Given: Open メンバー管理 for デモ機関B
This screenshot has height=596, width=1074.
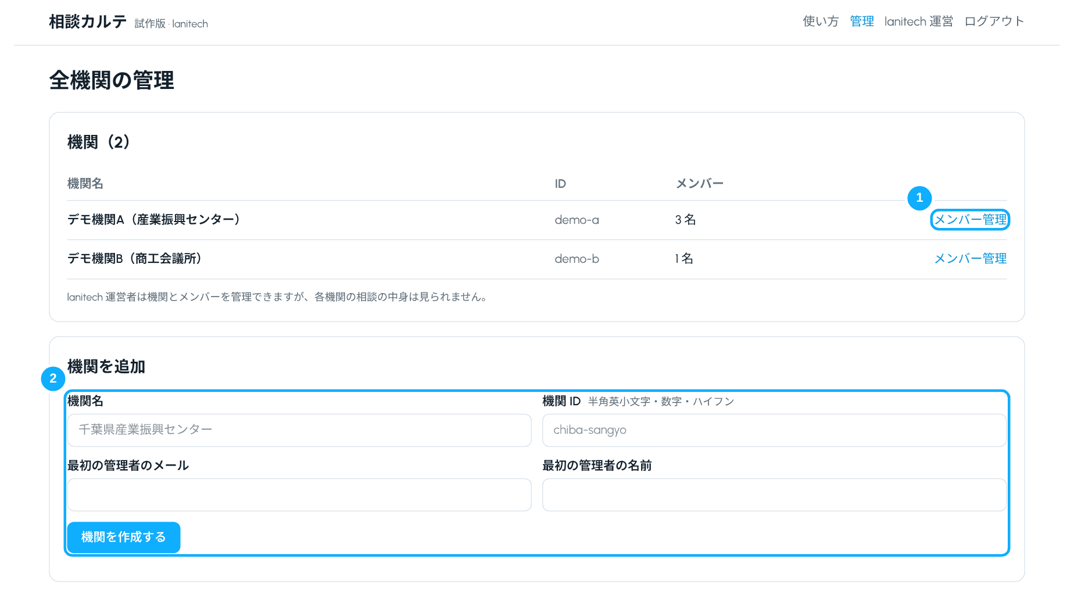Looking at the screenshot, I should (x=970, y=259).
